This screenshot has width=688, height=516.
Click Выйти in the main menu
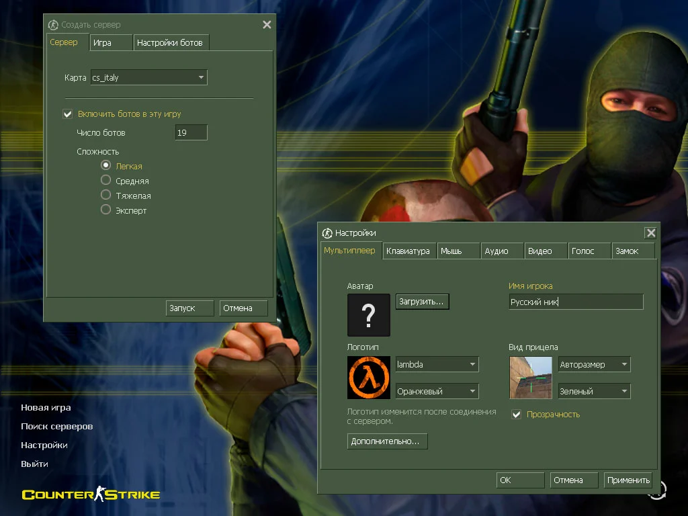pyautogui.click(x=35, y=464)
